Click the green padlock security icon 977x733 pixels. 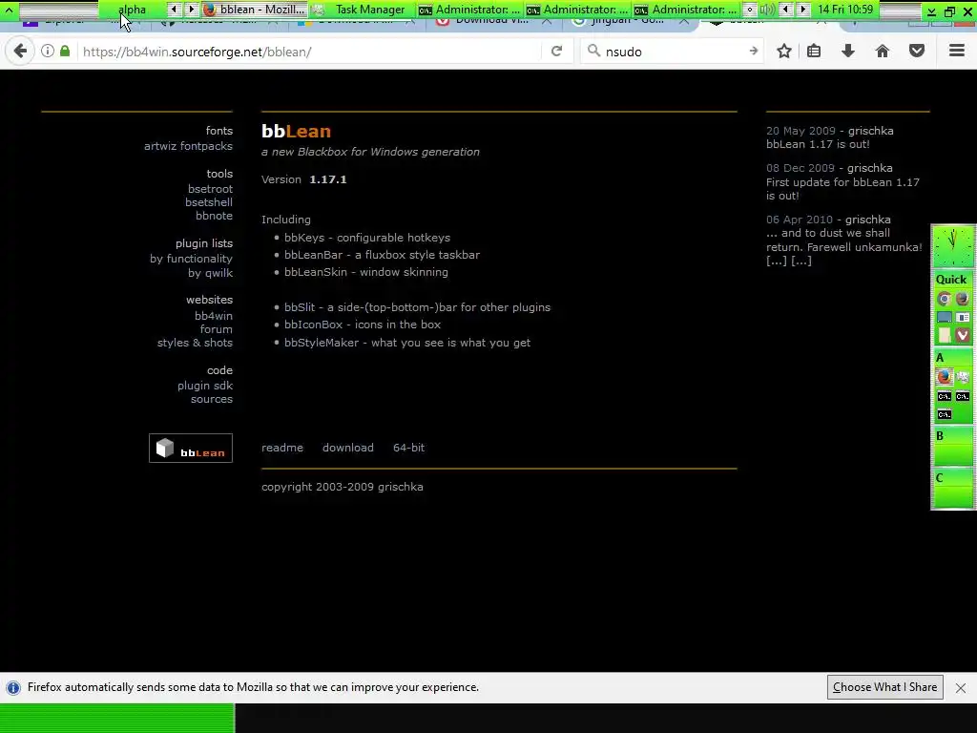[x=65, y=52]
